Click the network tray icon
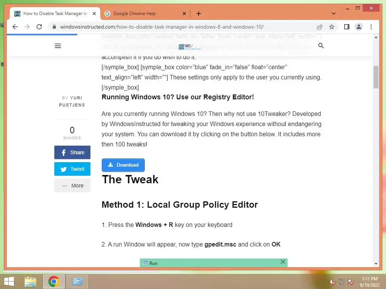 click(342, 282)
